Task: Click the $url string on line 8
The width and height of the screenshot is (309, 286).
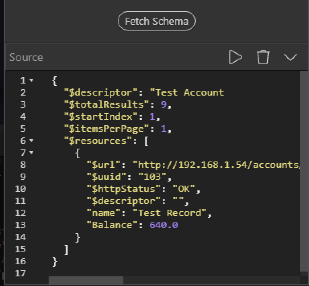Action: tap(216, 165)
